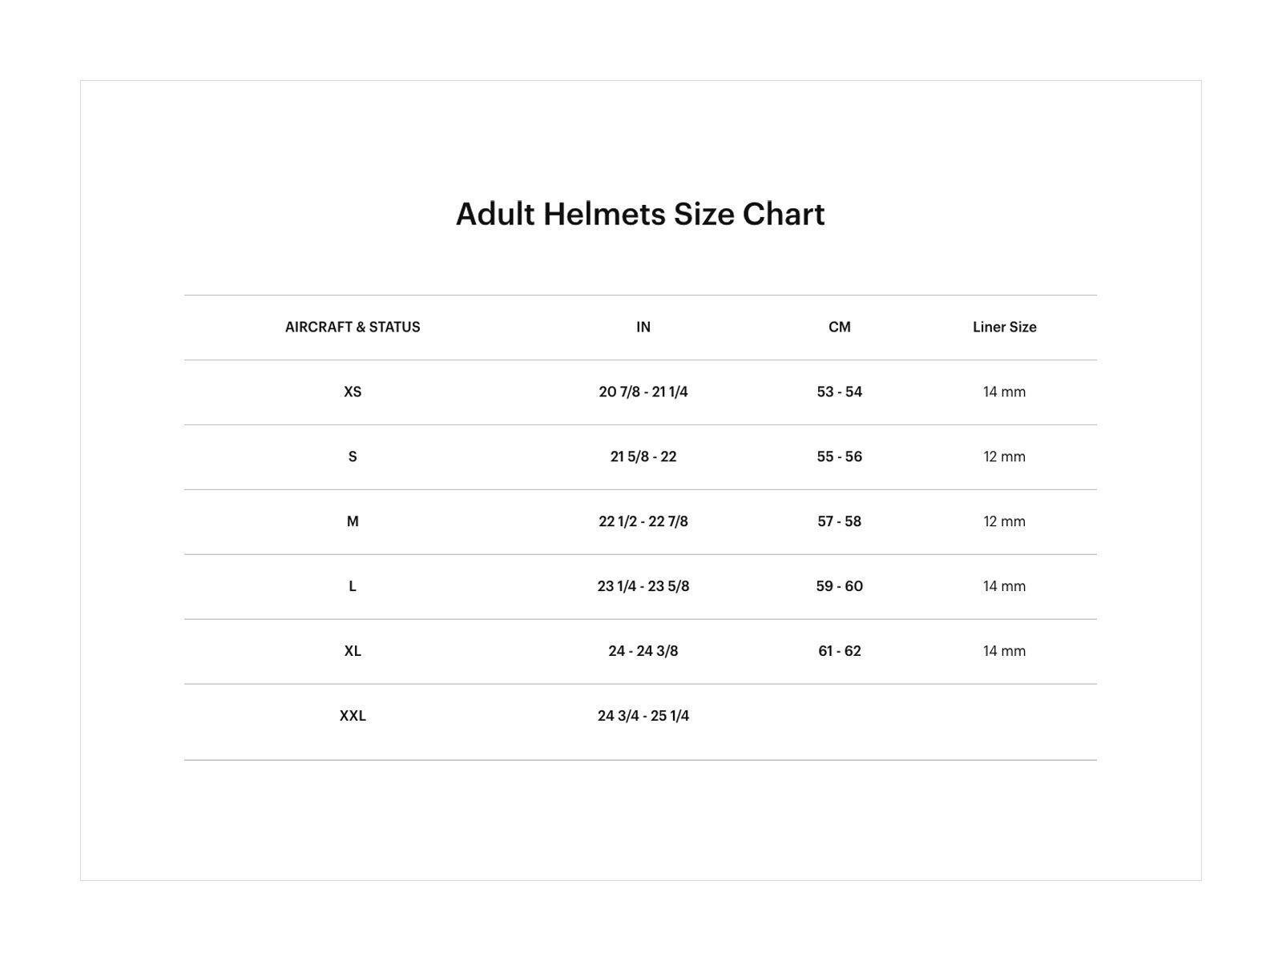Click the IN column header
This screenshot has width=1282, height=961.
click(x=643, y=327)
